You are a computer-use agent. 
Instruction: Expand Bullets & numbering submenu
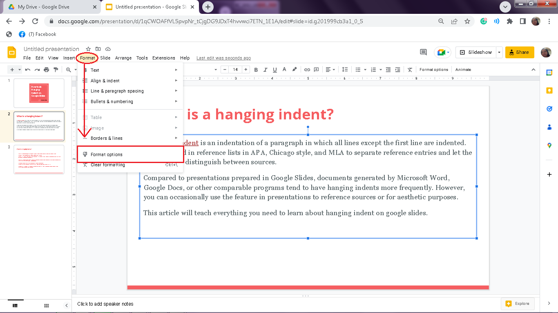(130, 101)
